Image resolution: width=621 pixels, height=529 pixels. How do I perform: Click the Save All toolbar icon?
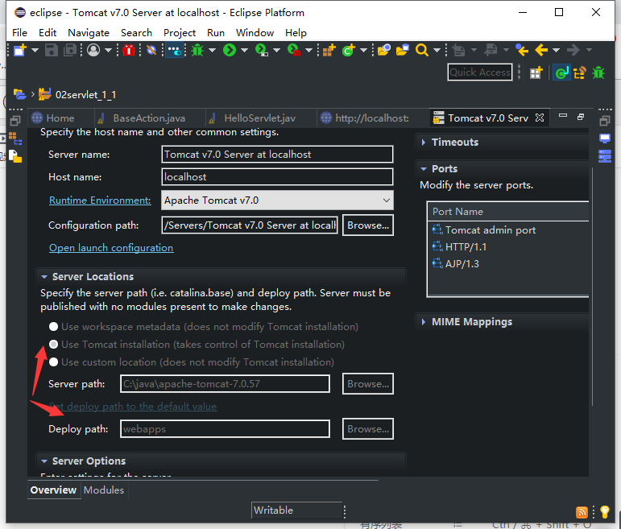[70, 50]
